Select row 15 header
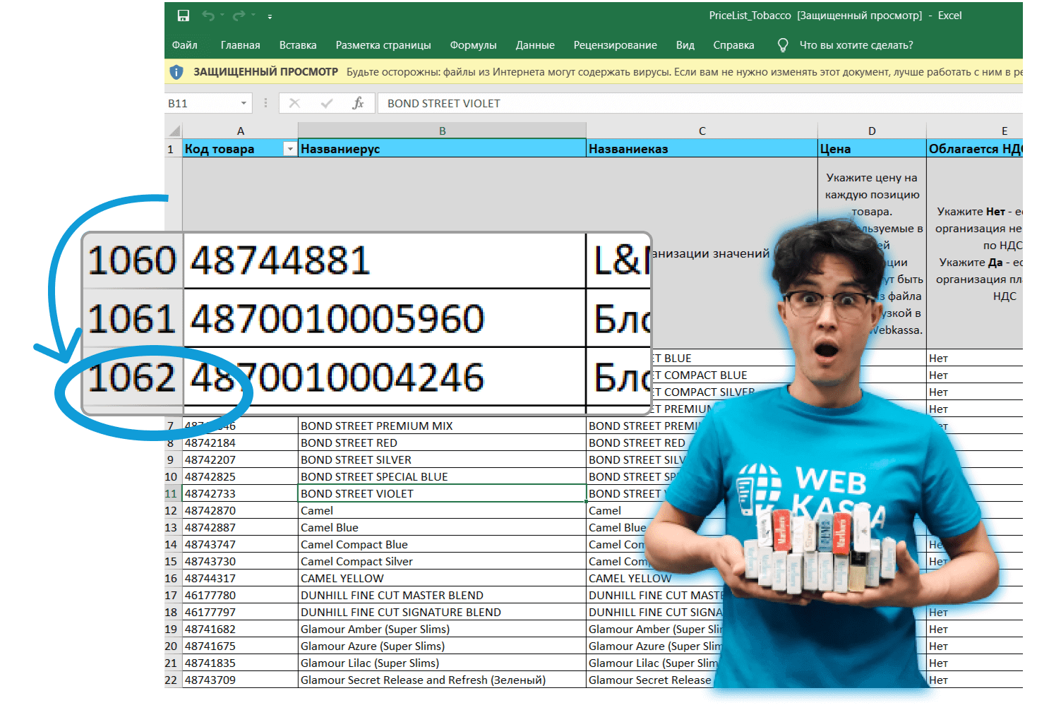Image resolution: width=1037 pixels, height=705 pixels. [x=171, y=561]
